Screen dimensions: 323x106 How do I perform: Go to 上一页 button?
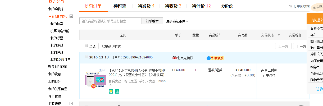point(283,46)
